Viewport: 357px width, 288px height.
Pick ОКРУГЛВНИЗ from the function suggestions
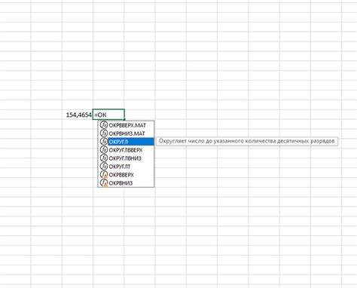[x=125, y=158]
